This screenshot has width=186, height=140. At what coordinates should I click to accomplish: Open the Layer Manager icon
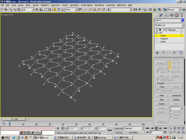pos(145,10)
